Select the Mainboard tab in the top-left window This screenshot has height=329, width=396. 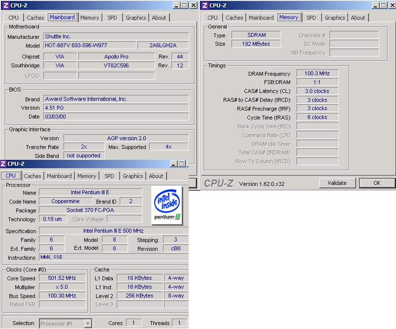click(62, 17)
